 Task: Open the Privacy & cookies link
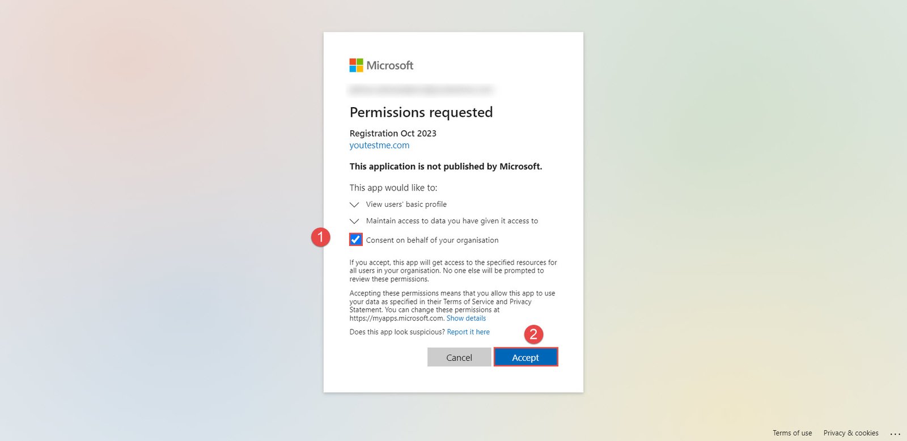pos(851,433)
